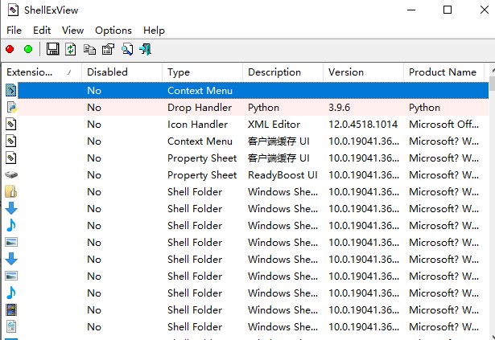Click the floppy disk Save icon

coord(53,50)
